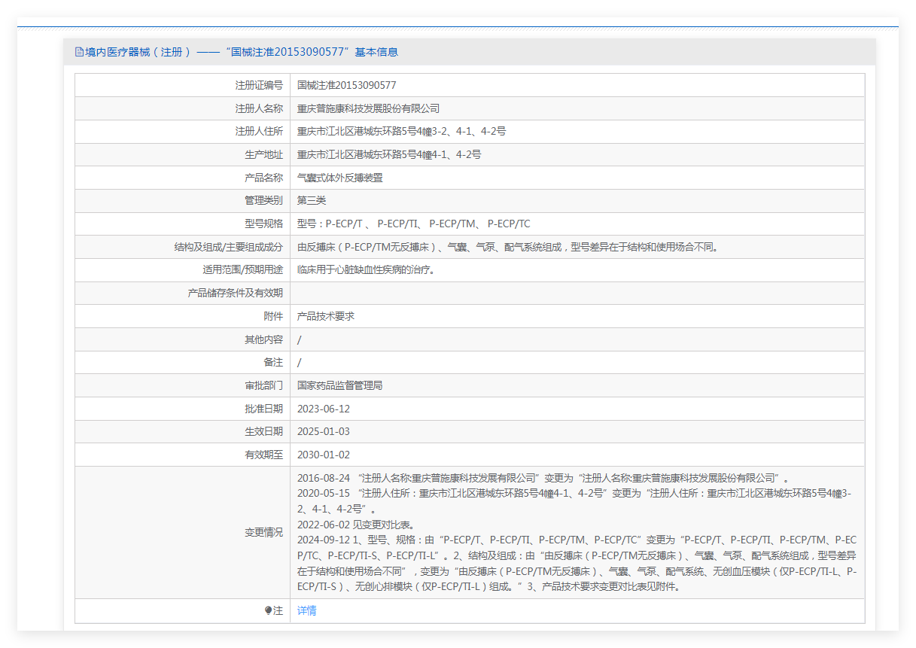Click the 变更情况 label
The image size is (916, 648).
tap(264, 533)
